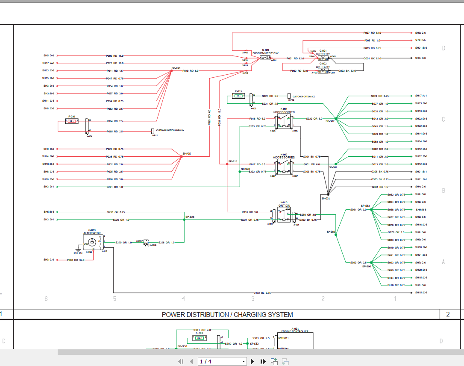Click the previous view navigation icon
This screenshot has height=366, width=464.
coord(273,361)
